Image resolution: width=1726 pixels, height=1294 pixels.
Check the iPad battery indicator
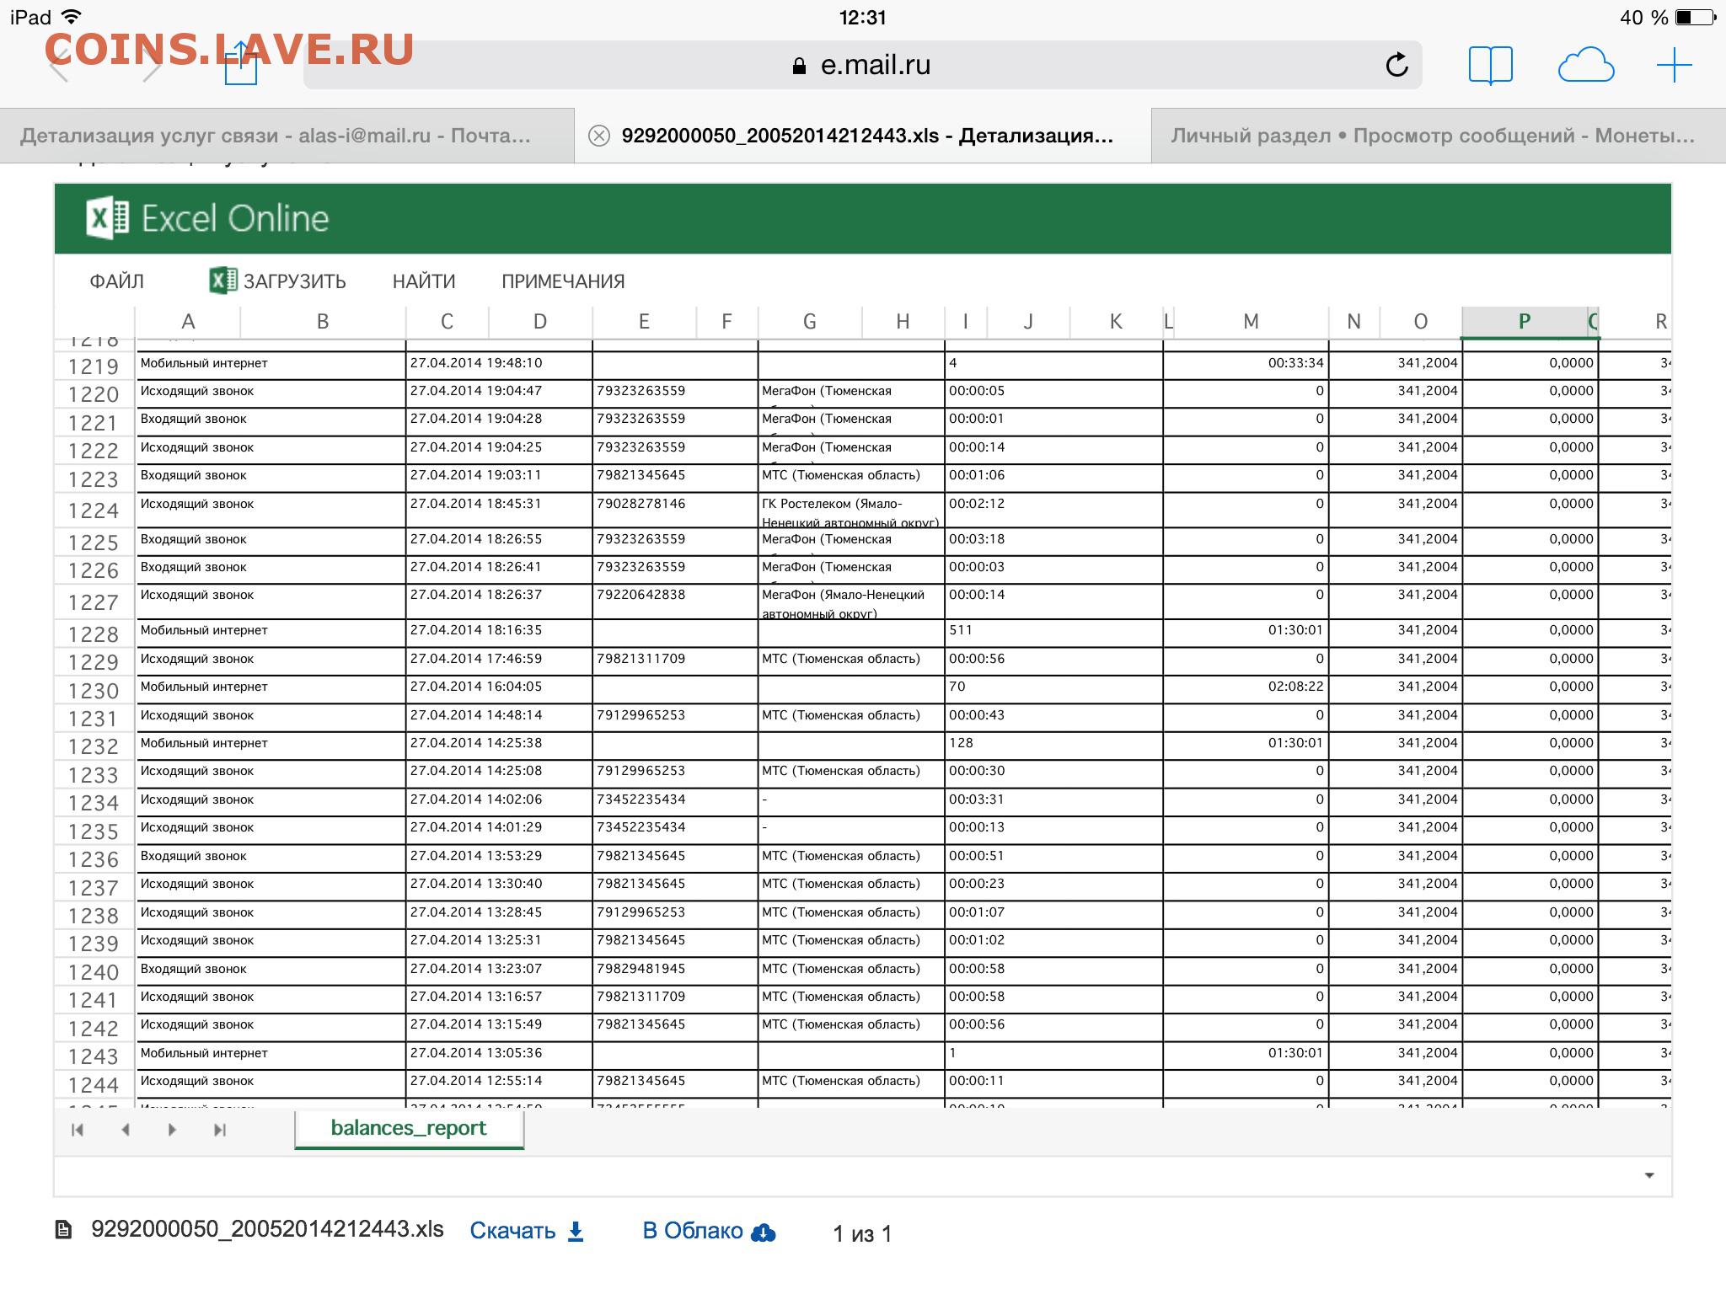pos(1695,18)
